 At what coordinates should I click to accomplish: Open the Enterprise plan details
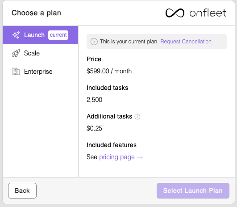coord(40,72)
